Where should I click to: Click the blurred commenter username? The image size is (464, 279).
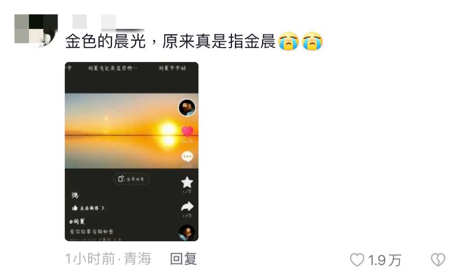click(x=108, y=23)
